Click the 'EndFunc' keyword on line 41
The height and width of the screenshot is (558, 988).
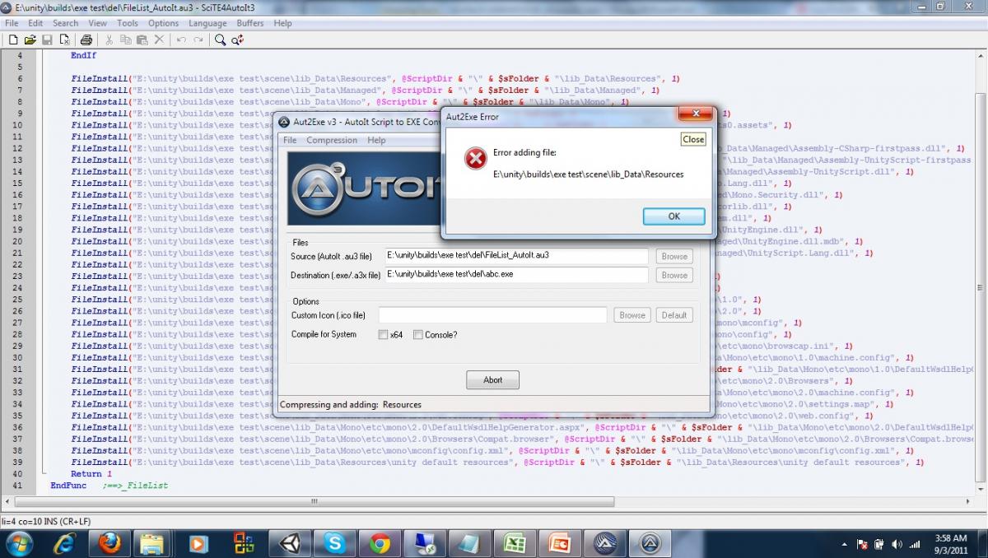tap(68, 486)
